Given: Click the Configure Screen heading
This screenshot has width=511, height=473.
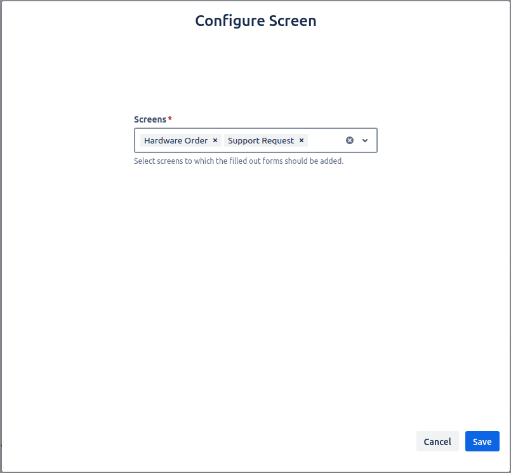Looking at the screenshot, I should point(255,21).
